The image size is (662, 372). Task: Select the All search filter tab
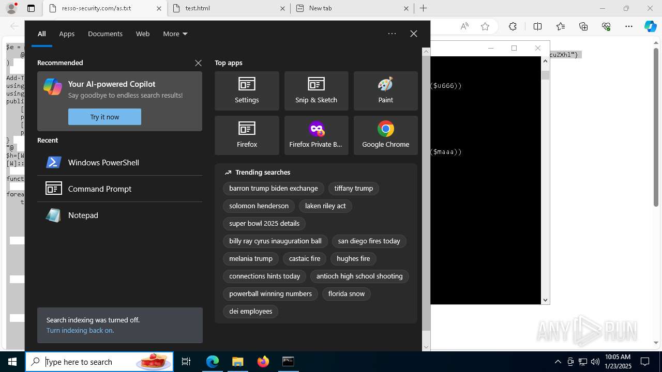click(42, 34)
